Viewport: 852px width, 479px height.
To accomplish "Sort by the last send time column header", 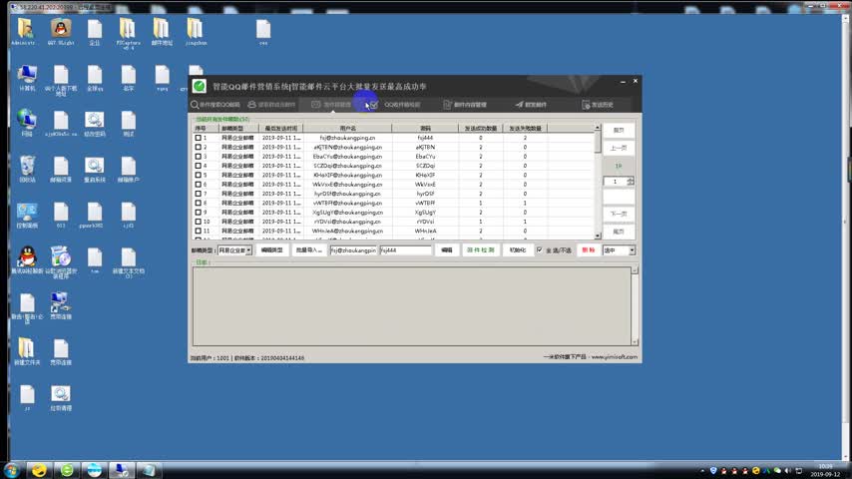I will click(281, 129).
